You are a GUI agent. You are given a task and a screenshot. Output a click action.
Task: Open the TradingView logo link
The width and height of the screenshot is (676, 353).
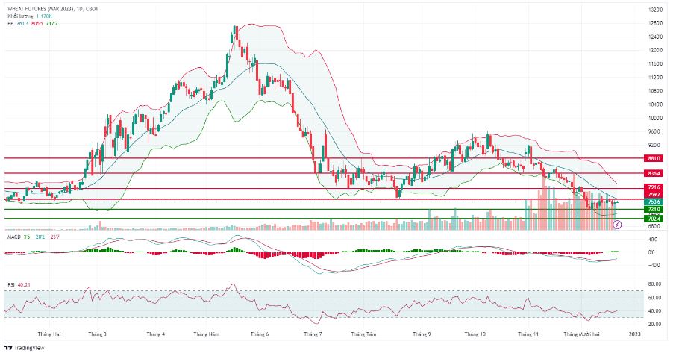click(25, 347)
